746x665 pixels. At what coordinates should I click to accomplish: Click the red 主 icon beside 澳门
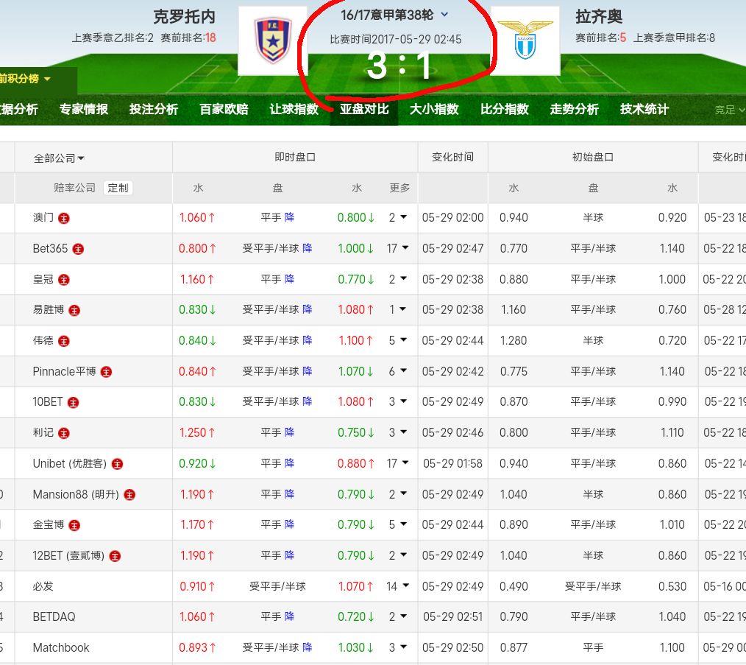point(64,218)
